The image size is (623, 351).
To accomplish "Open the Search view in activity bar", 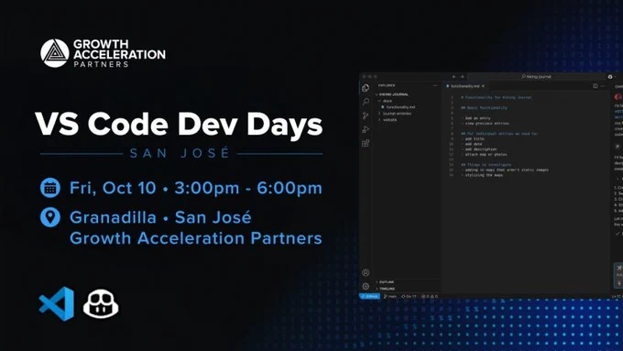I will [x=366, y=102].
